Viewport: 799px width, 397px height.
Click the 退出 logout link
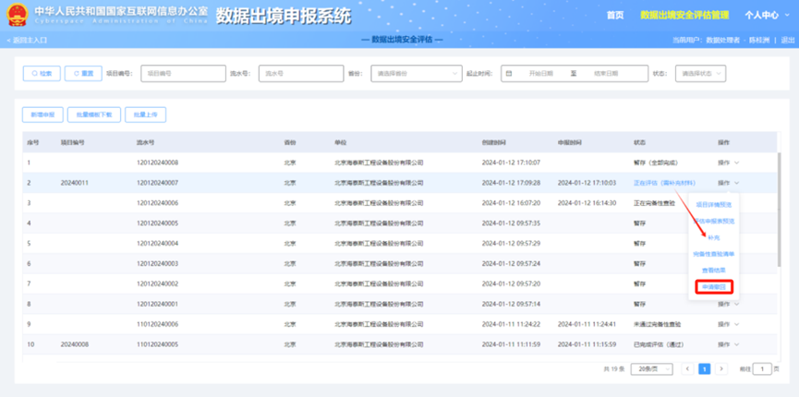point(788,40)
